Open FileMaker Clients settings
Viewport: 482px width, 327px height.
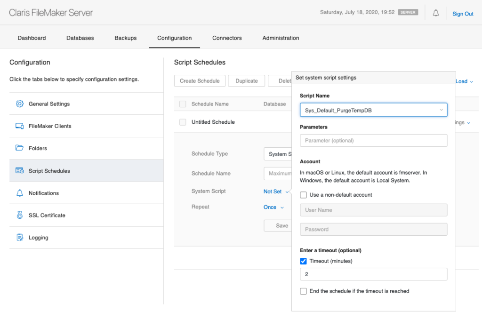(87, 126)
